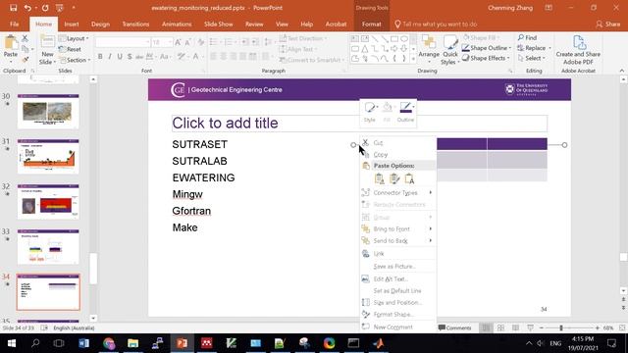The height and width of the screenshot is (353, 628).
Task: Collapse the ribbon with chevron
Action: click(621, 71)
